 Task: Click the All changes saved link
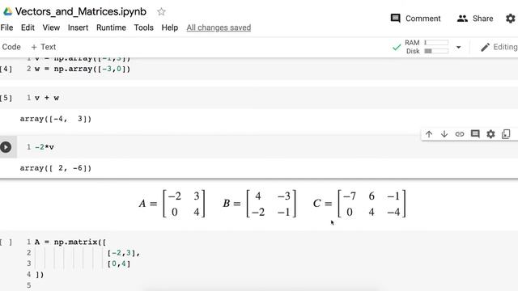click(x=219, y=27)
